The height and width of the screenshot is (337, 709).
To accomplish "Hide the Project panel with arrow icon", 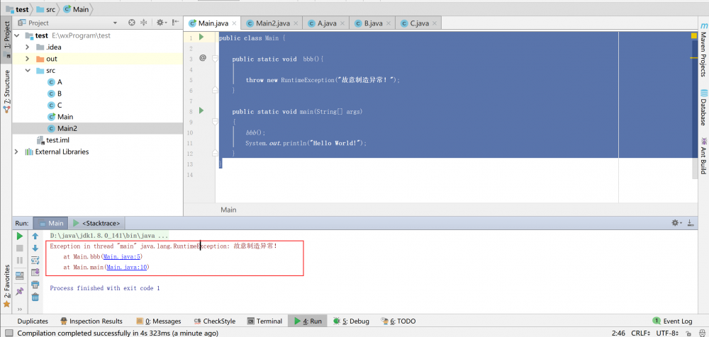I will 175,23.
